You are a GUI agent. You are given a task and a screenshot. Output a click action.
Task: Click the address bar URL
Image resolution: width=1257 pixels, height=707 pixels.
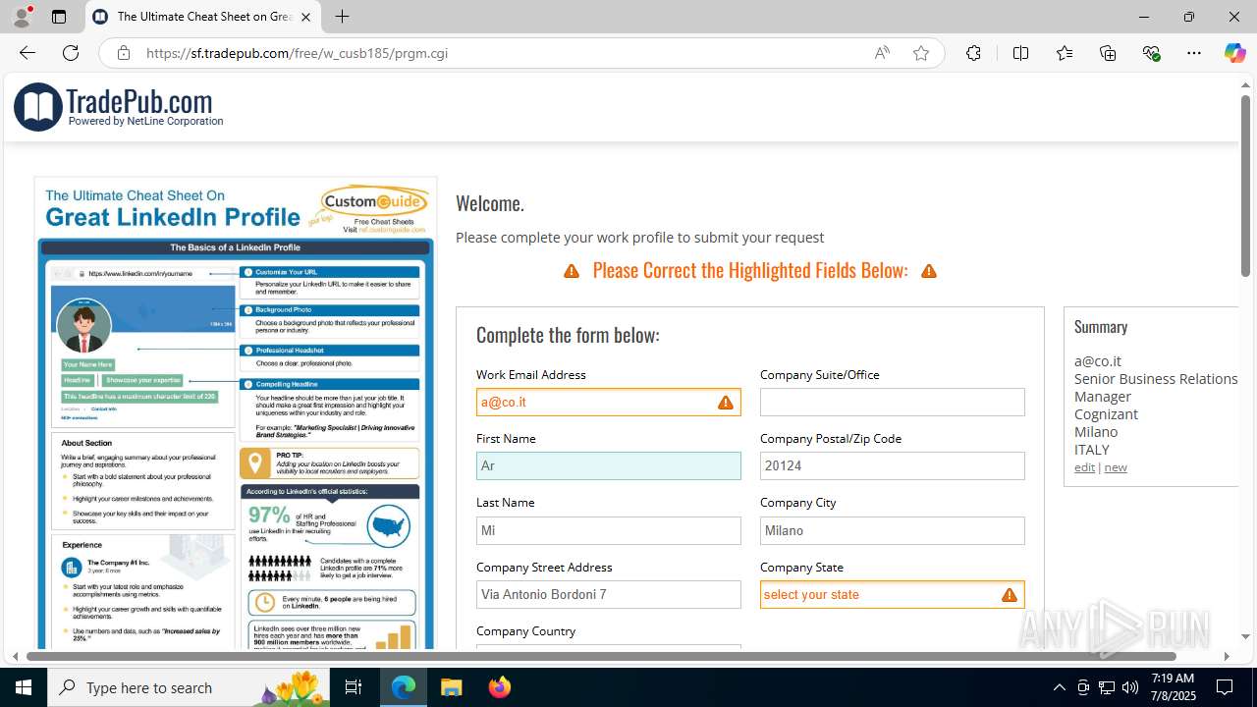point(297,53)
